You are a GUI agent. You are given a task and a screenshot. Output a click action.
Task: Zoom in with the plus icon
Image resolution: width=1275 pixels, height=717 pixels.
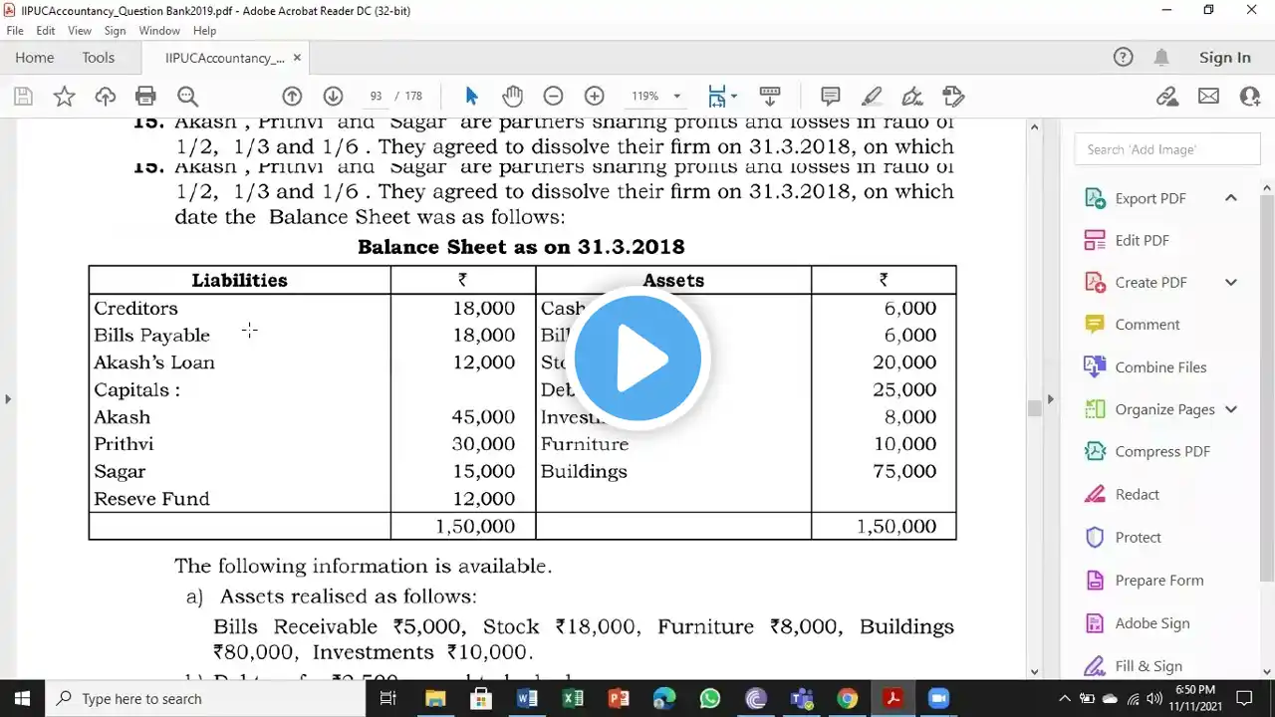pyautogui.click(x=595, y=97)
